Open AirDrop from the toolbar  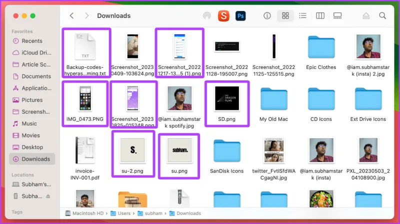[207, 16]
